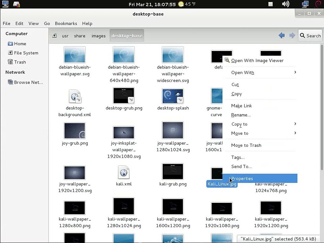Image resolution: width=324 pixels, height=243 pixels.
Task: Navigate to usr in path bar
Action: click(x=65, y=36)
